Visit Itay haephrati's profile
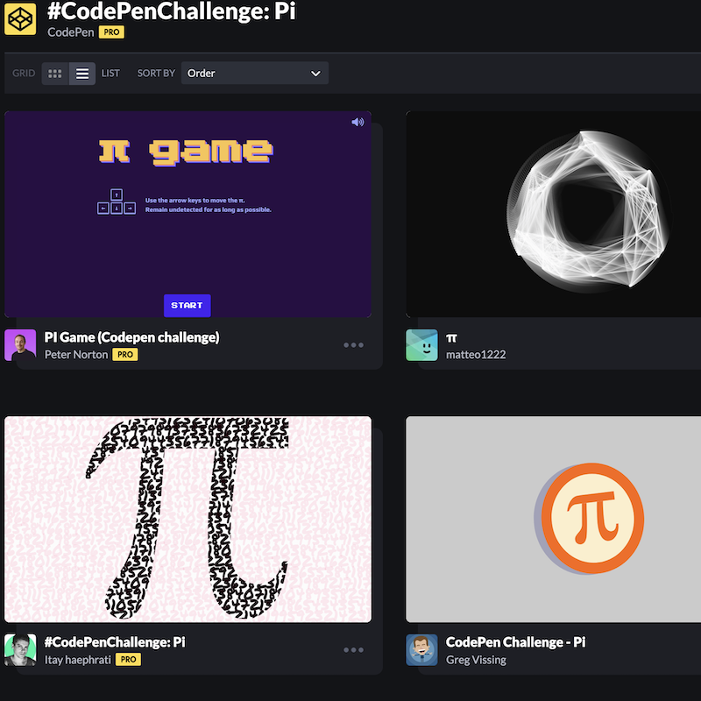The image size is (701, 701). (x=78, y=660)
